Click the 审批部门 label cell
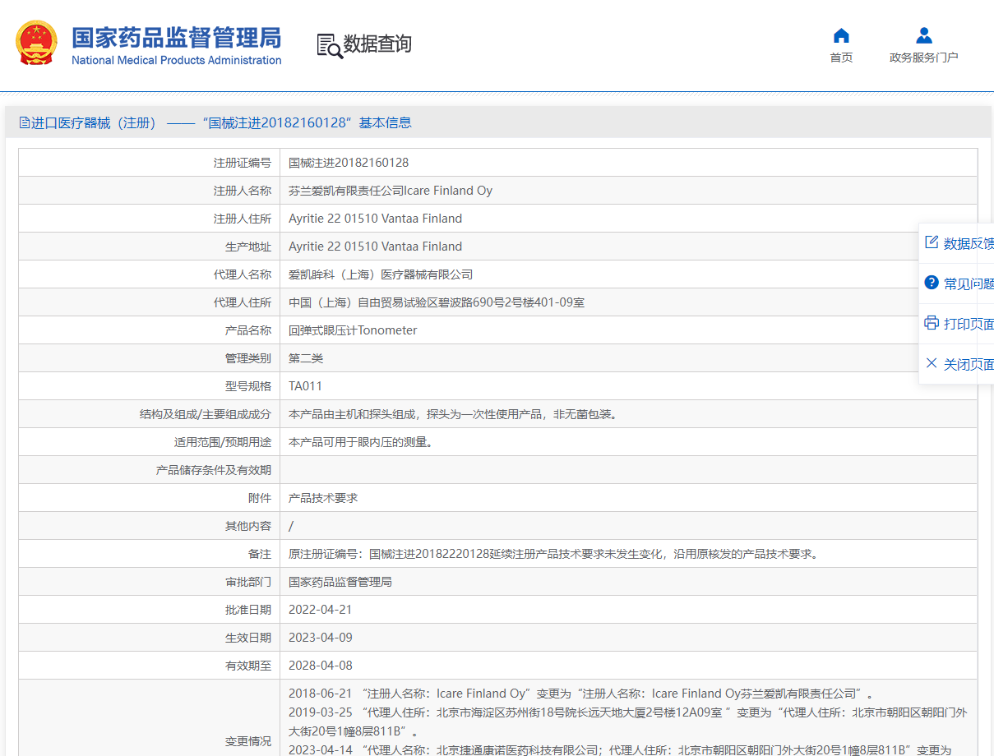This screenshot has width=994, height=756. pos(150,582)
